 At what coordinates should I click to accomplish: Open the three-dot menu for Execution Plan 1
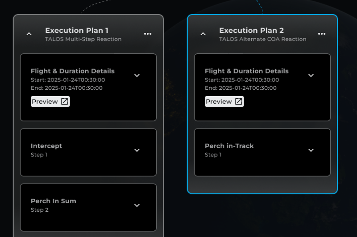[148, 34]
